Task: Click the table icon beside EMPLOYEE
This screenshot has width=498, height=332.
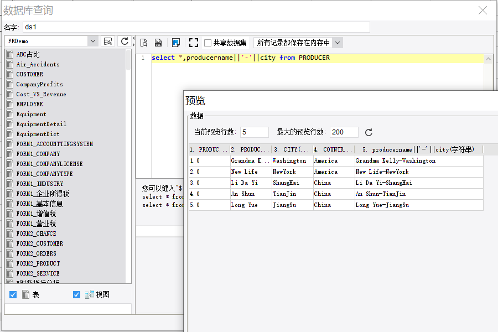Action: pos(10,104)
